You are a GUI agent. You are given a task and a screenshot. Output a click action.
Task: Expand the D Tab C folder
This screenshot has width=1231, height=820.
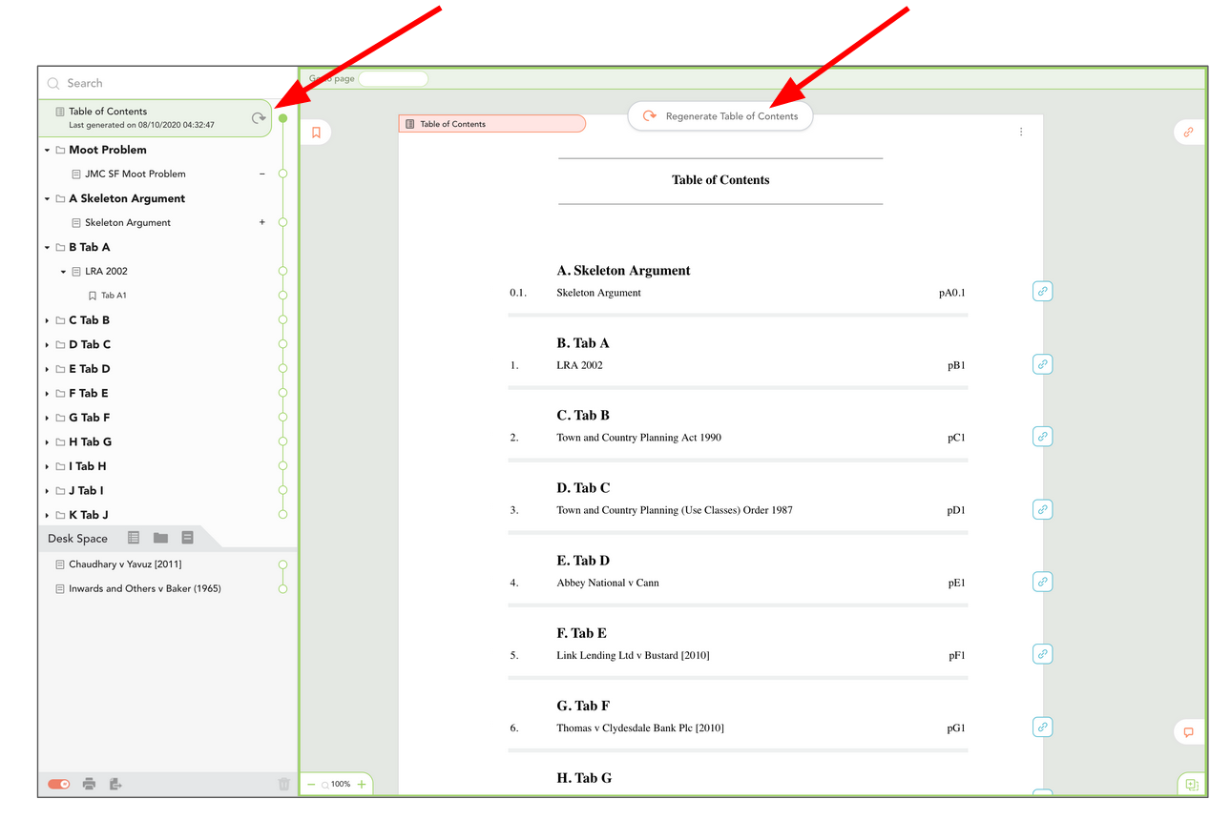click(x=48, y=345)
